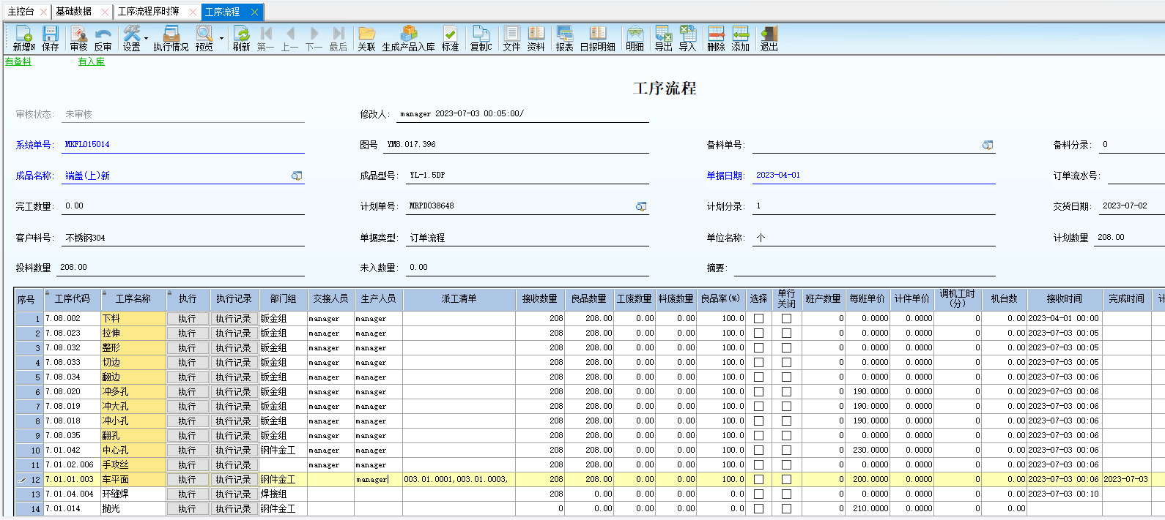Click the 删除 (Delete) row icon
Viewport: 1165px width, 520px height.
coord(716,38)
